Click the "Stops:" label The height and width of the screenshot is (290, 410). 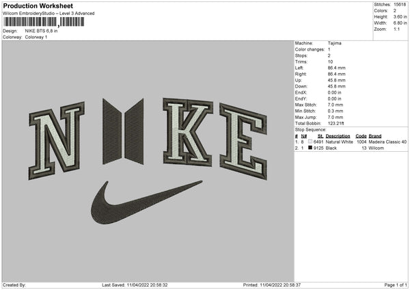tap(301, 55)
